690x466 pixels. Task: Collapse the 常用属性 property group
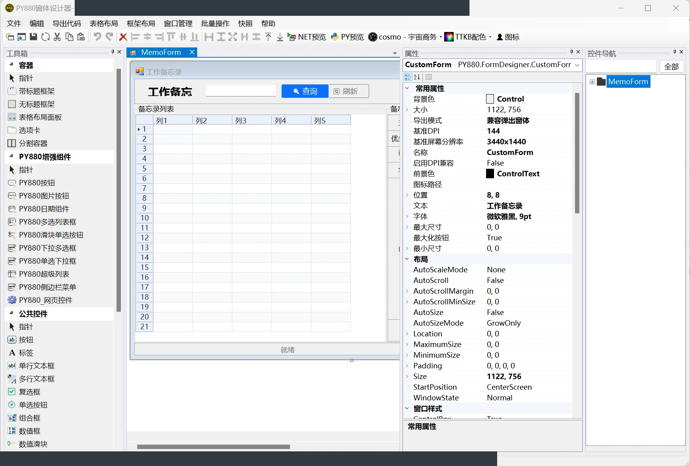coord(407,89)
